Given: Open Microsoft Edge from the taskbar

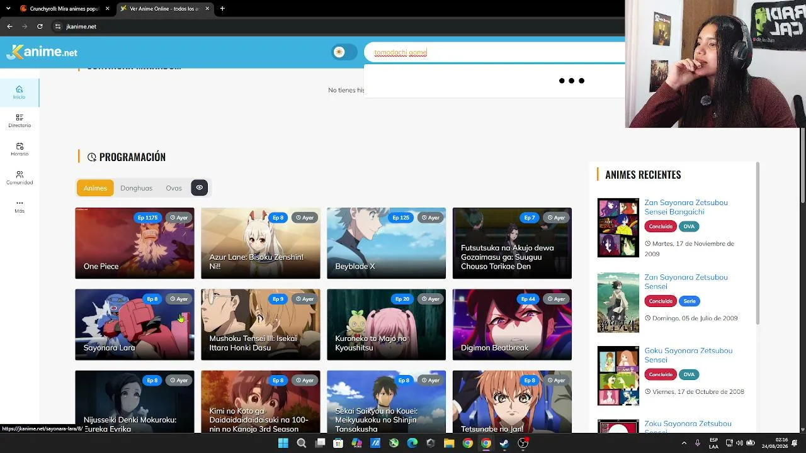Looking at the screenshot, I should (x=412, y=443).
